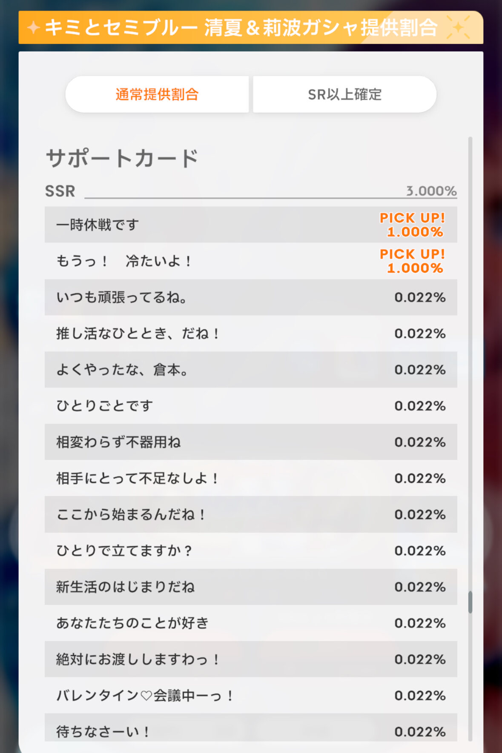The width and height of the screenshot is (502, 753).
Task: Click the 絶対にお渡ししますわっ！ entry
Action: (251, 659)
